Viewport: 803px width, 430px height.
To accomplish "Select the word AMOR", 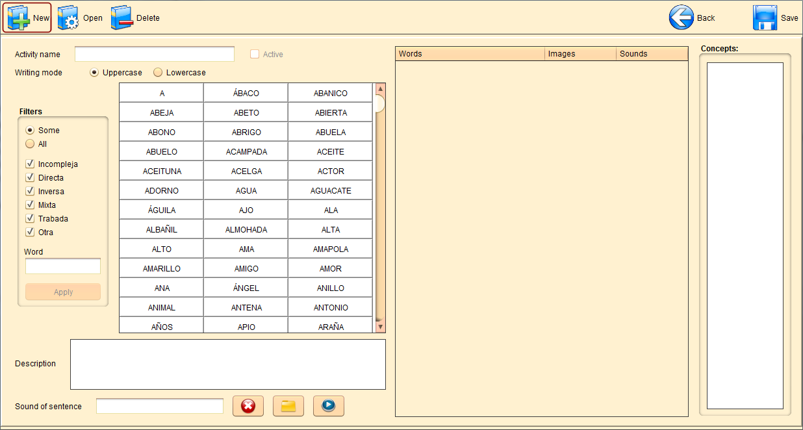I will tap(330, 268).
